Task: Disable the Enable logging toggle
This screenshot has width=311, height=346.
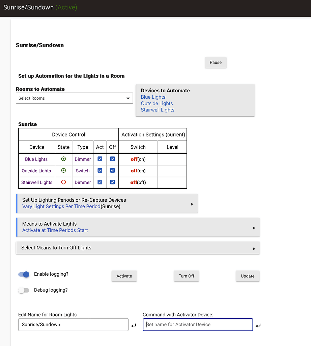Action: [24, 274]
